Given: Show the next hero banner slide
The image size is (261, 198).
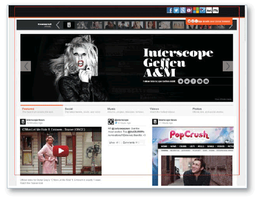Looking at the screenshot, I should coord(228,66).
